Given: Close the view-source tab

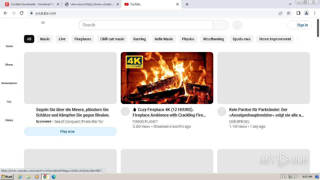Looking at the screenshot, I should tap(118, 4).
